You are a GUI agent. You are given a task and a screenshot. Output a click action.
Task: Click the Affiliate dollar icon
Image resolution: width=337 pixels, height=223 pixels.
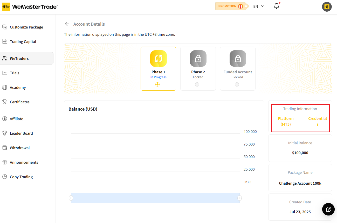[x=5, y=119]
